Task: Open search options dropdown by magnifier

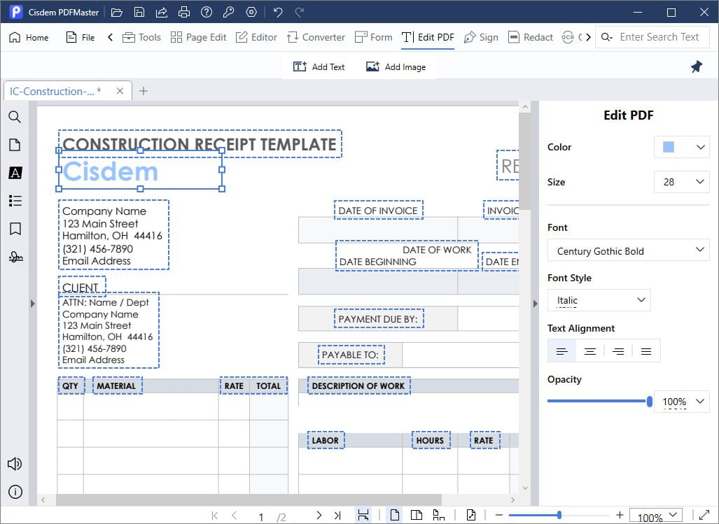Action: (607, 37)
